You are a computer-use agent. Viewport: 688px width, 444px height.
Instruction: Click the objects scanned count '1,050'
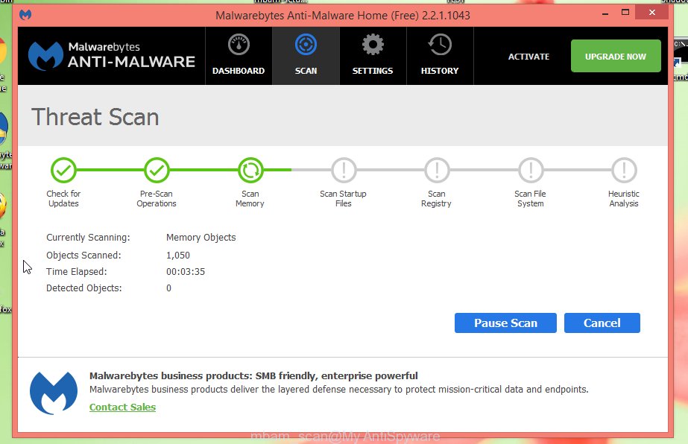pos(177,256)
